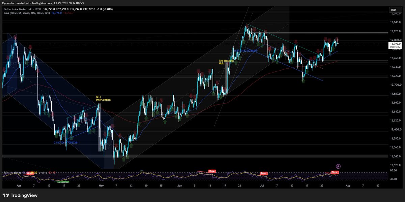Click the 12,540 price axis label
The width and height of the screenshot is (405, 202).
(x=395, y=156)
